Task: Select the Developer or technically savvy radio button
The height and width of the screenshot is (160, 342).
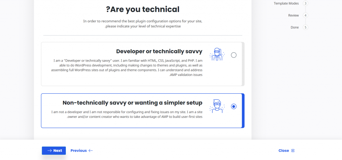Action: (x=234, y=55)
